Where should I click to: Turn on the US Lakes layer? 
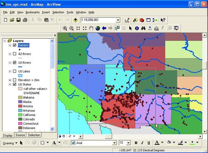coord(15,71)
